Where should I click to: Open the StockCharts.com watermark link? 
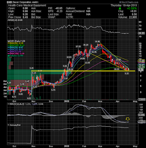[129, 2]
